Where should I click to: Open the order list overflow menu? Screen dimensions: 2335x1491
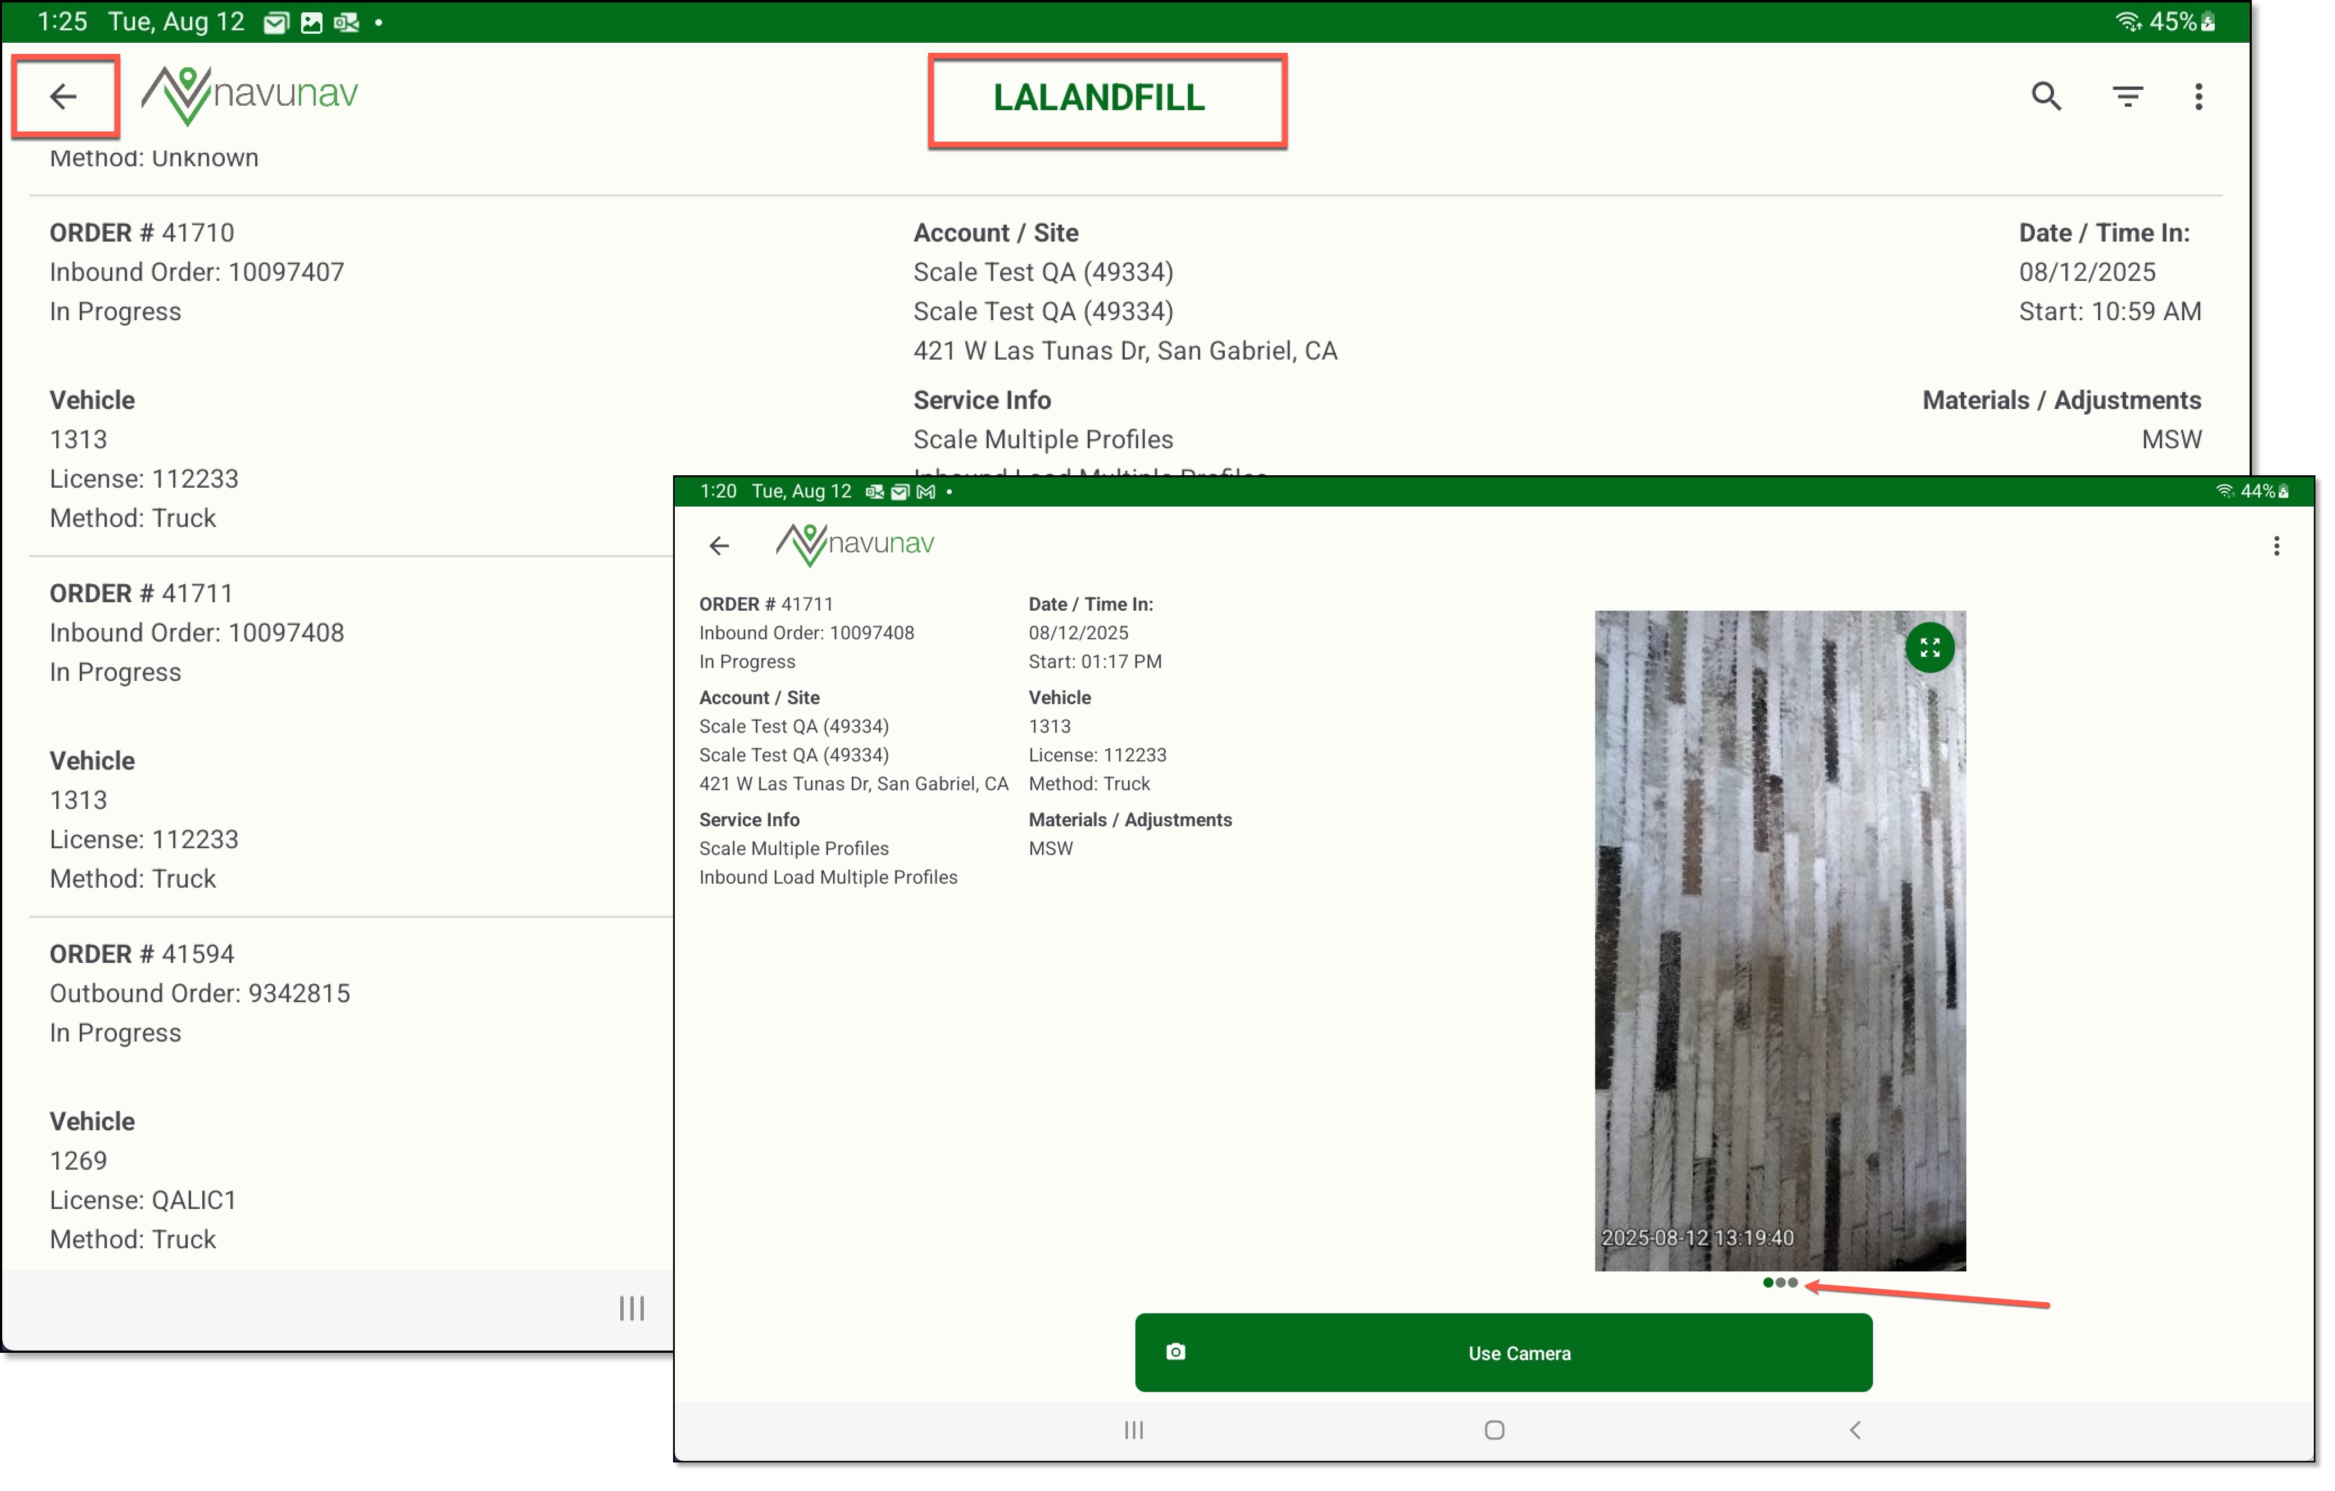[2198, 96]
